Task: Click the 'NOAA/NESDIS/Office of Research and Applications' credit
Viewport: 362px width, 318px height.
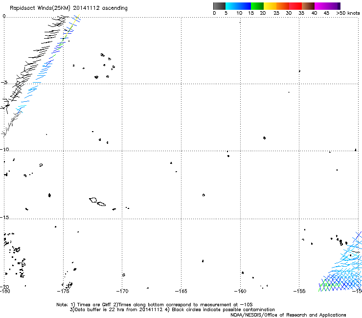Action: coord(288,315)
